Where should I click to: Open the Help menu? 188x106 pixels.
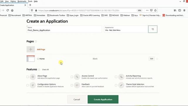(36, 1)
